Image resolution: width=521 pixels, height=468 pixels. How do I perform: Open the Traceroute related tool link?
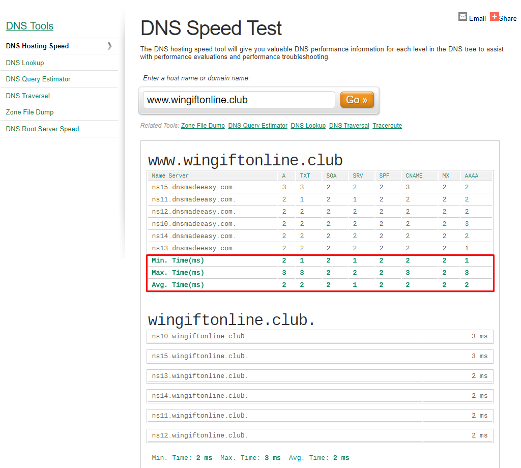[387, 126]
